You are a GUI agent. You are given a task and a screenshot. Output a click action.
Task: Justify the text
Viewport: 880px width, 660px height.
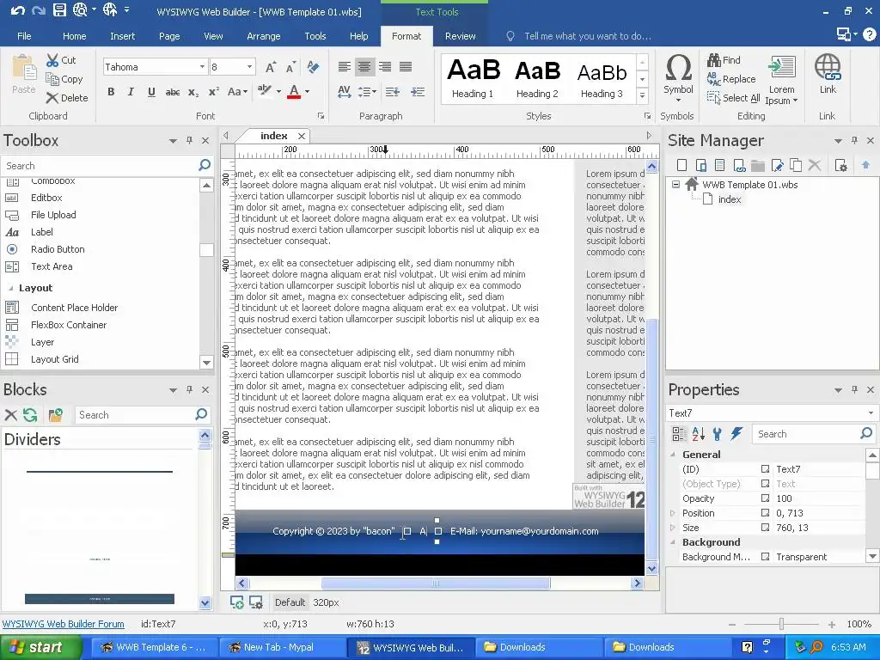tap(406, 67)
